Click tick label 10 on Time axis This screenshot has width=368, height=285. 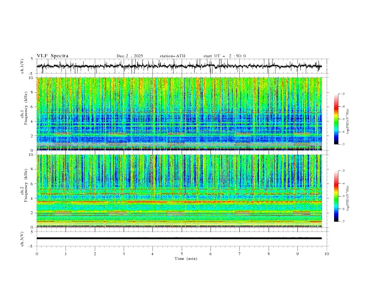[x=327, y=254]
